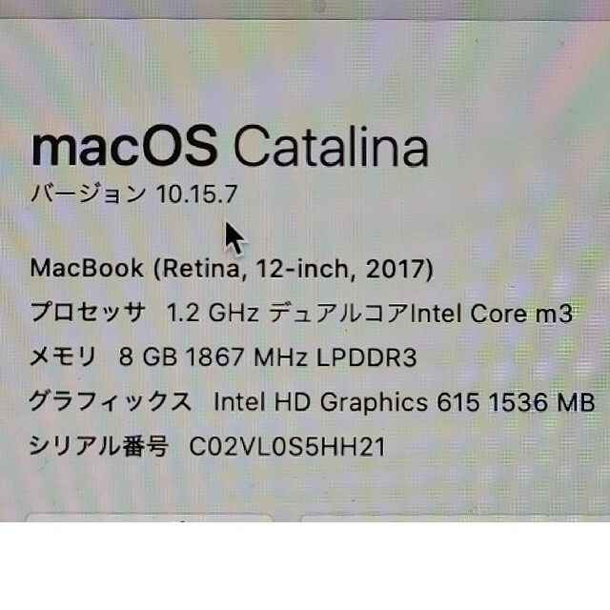610x610 pixels.
Task: Click the プロセッサ label
Action: (88, 312)
